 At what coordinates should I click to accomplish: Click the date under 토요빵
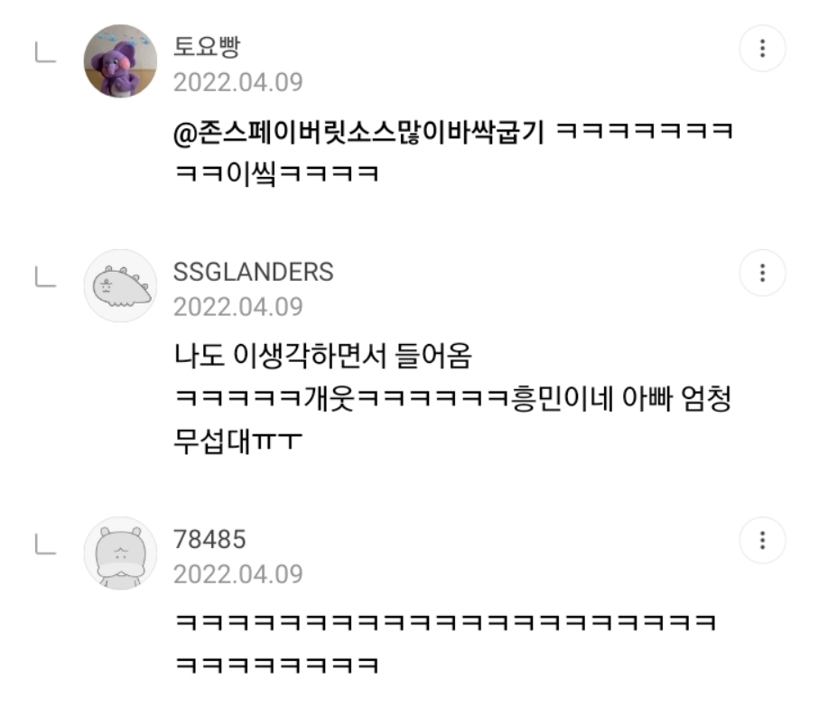coord(237,82)
